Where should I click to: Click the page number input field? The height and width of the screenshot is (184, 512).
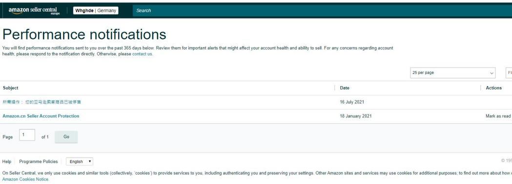[27, 135]
